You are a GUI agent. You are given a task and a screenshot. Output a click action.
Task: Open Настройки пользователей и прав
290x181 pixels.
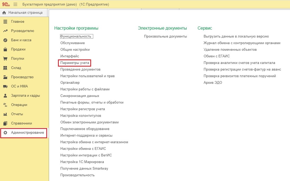click(87, 76)
